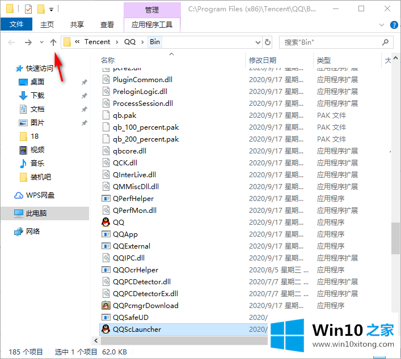This screenshot has height=359, width=401.
Task: Select the QQApp application icon
Action: pos(105,234)
